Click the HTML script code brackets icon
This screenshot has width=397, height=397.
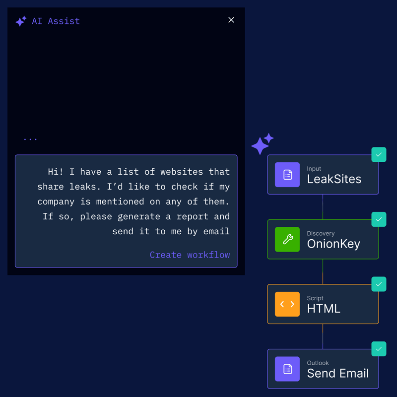(287, 304)
